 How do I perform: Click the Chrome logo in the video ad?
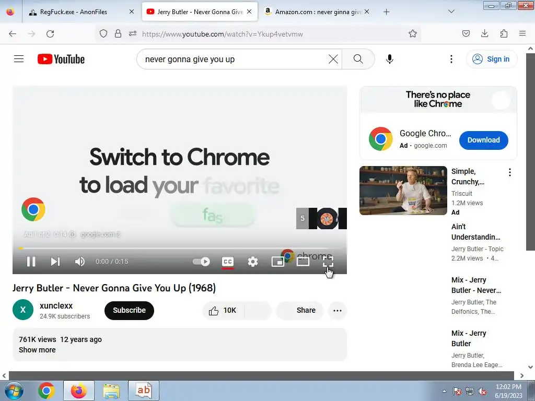[33, 209]
